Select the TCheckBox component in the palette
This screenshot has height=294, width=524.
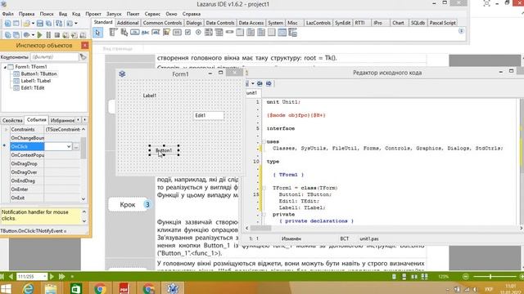coord(187,33)
